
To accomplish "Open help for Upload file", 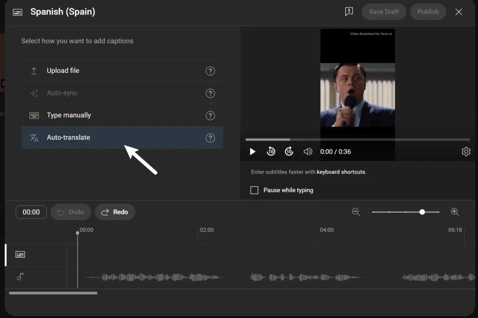I will point(210,71).
